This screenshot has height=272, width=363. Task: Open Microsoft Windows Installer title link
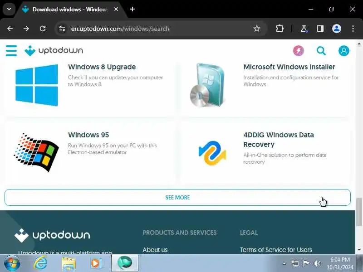[289, 67]
